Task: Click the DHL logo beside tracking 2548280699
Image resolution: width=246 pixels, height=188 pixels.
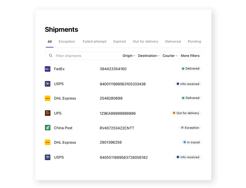Action: pos(47,98)
